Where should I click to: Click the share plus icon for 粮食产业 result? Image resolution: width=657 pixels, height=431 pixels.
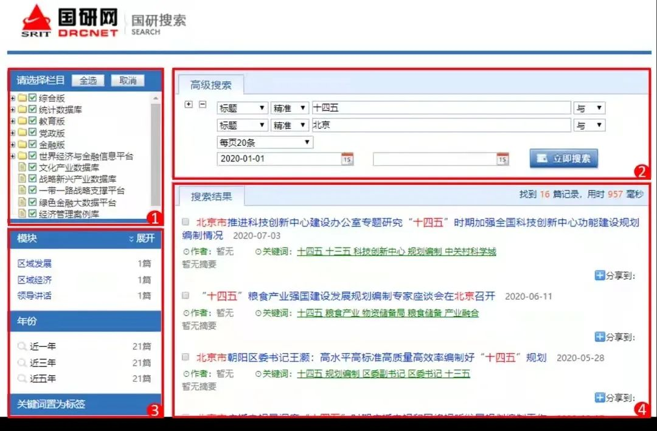point(600,336)
